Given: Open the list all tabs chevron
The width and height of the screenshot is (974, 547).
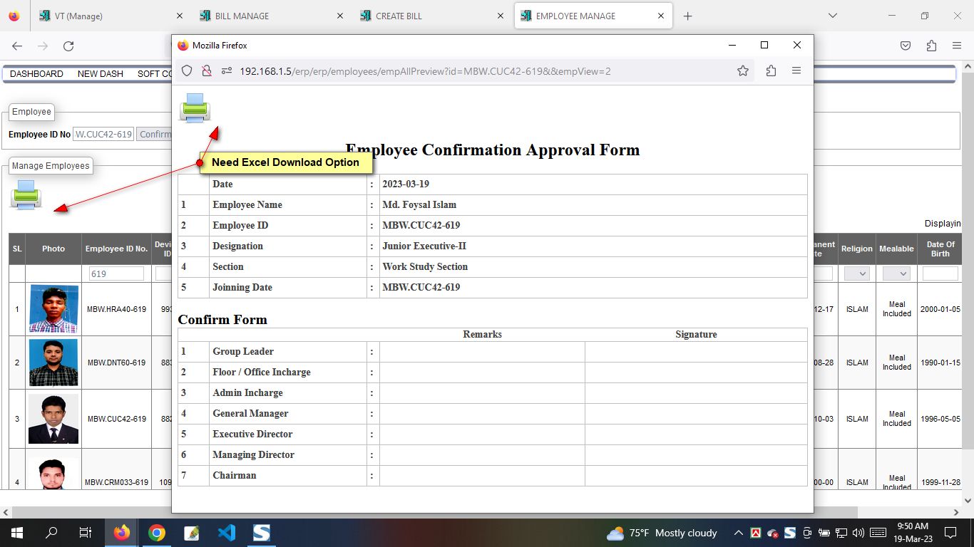Looking at the screenshot, I should click(832, 16).
